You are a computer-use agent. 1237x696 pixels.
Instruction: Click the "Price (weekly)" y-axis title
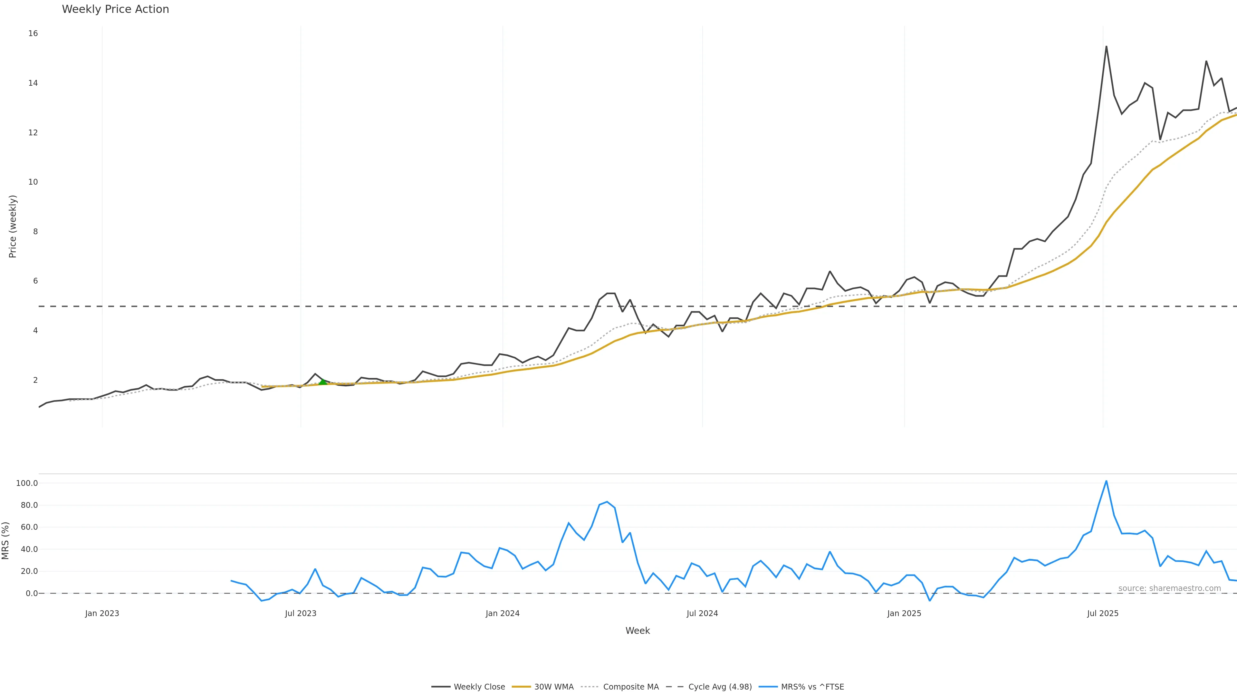point(13,226)
